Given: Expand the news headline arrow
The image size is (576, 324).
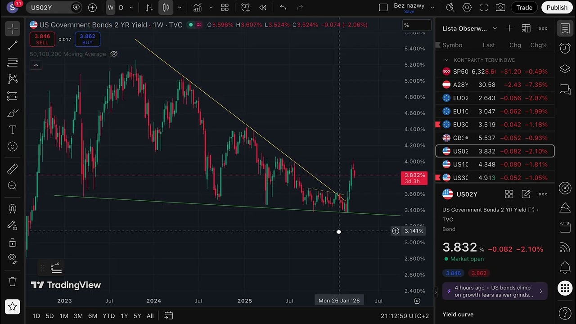Looking at the screenshot, I should (x=541, y=291).
